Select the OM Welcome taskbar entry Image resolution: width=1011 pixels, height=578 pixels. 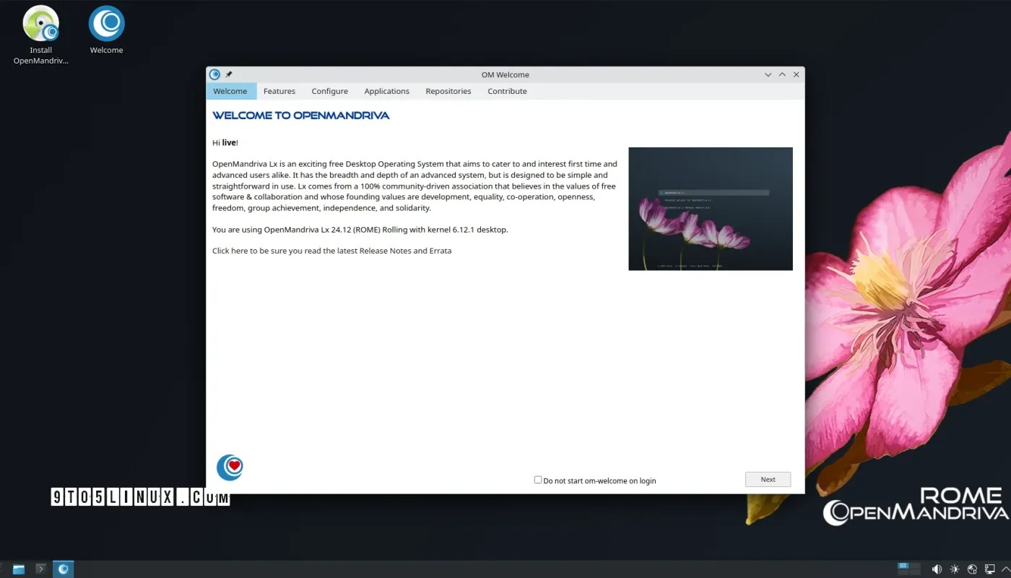point(64,569)
